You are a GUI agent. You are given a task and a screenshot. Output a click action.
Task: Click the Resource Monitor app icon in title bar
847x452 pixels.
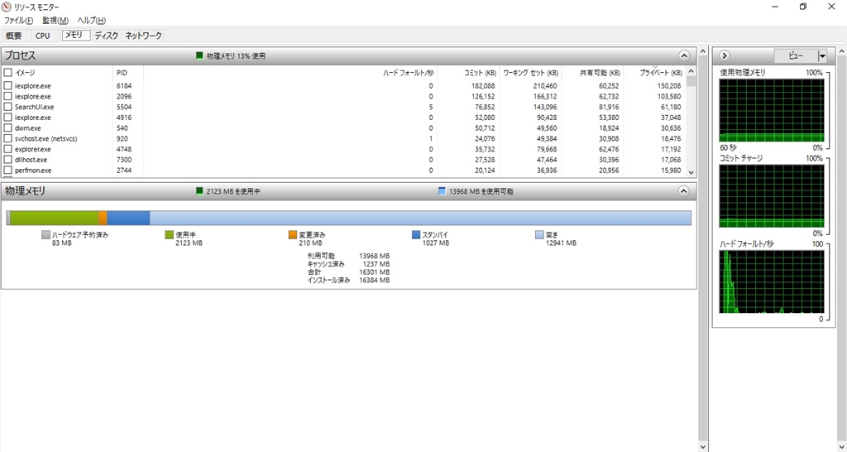[7, 7]
